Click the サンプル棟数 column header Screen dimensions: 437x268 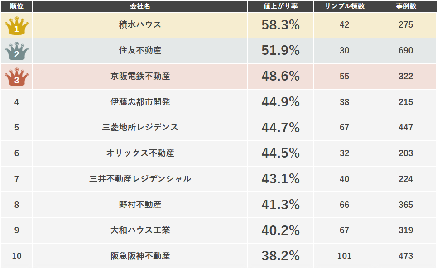coord(345,6)
